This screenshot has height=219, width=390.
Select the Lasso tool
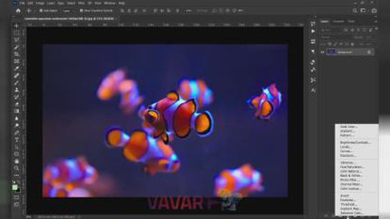coord(16,40)
